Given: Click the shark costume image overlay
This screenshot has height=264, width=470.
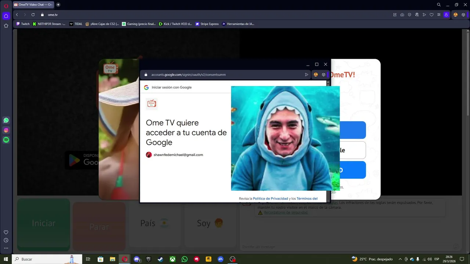Looking at the screenshot, I should (285, 138).
